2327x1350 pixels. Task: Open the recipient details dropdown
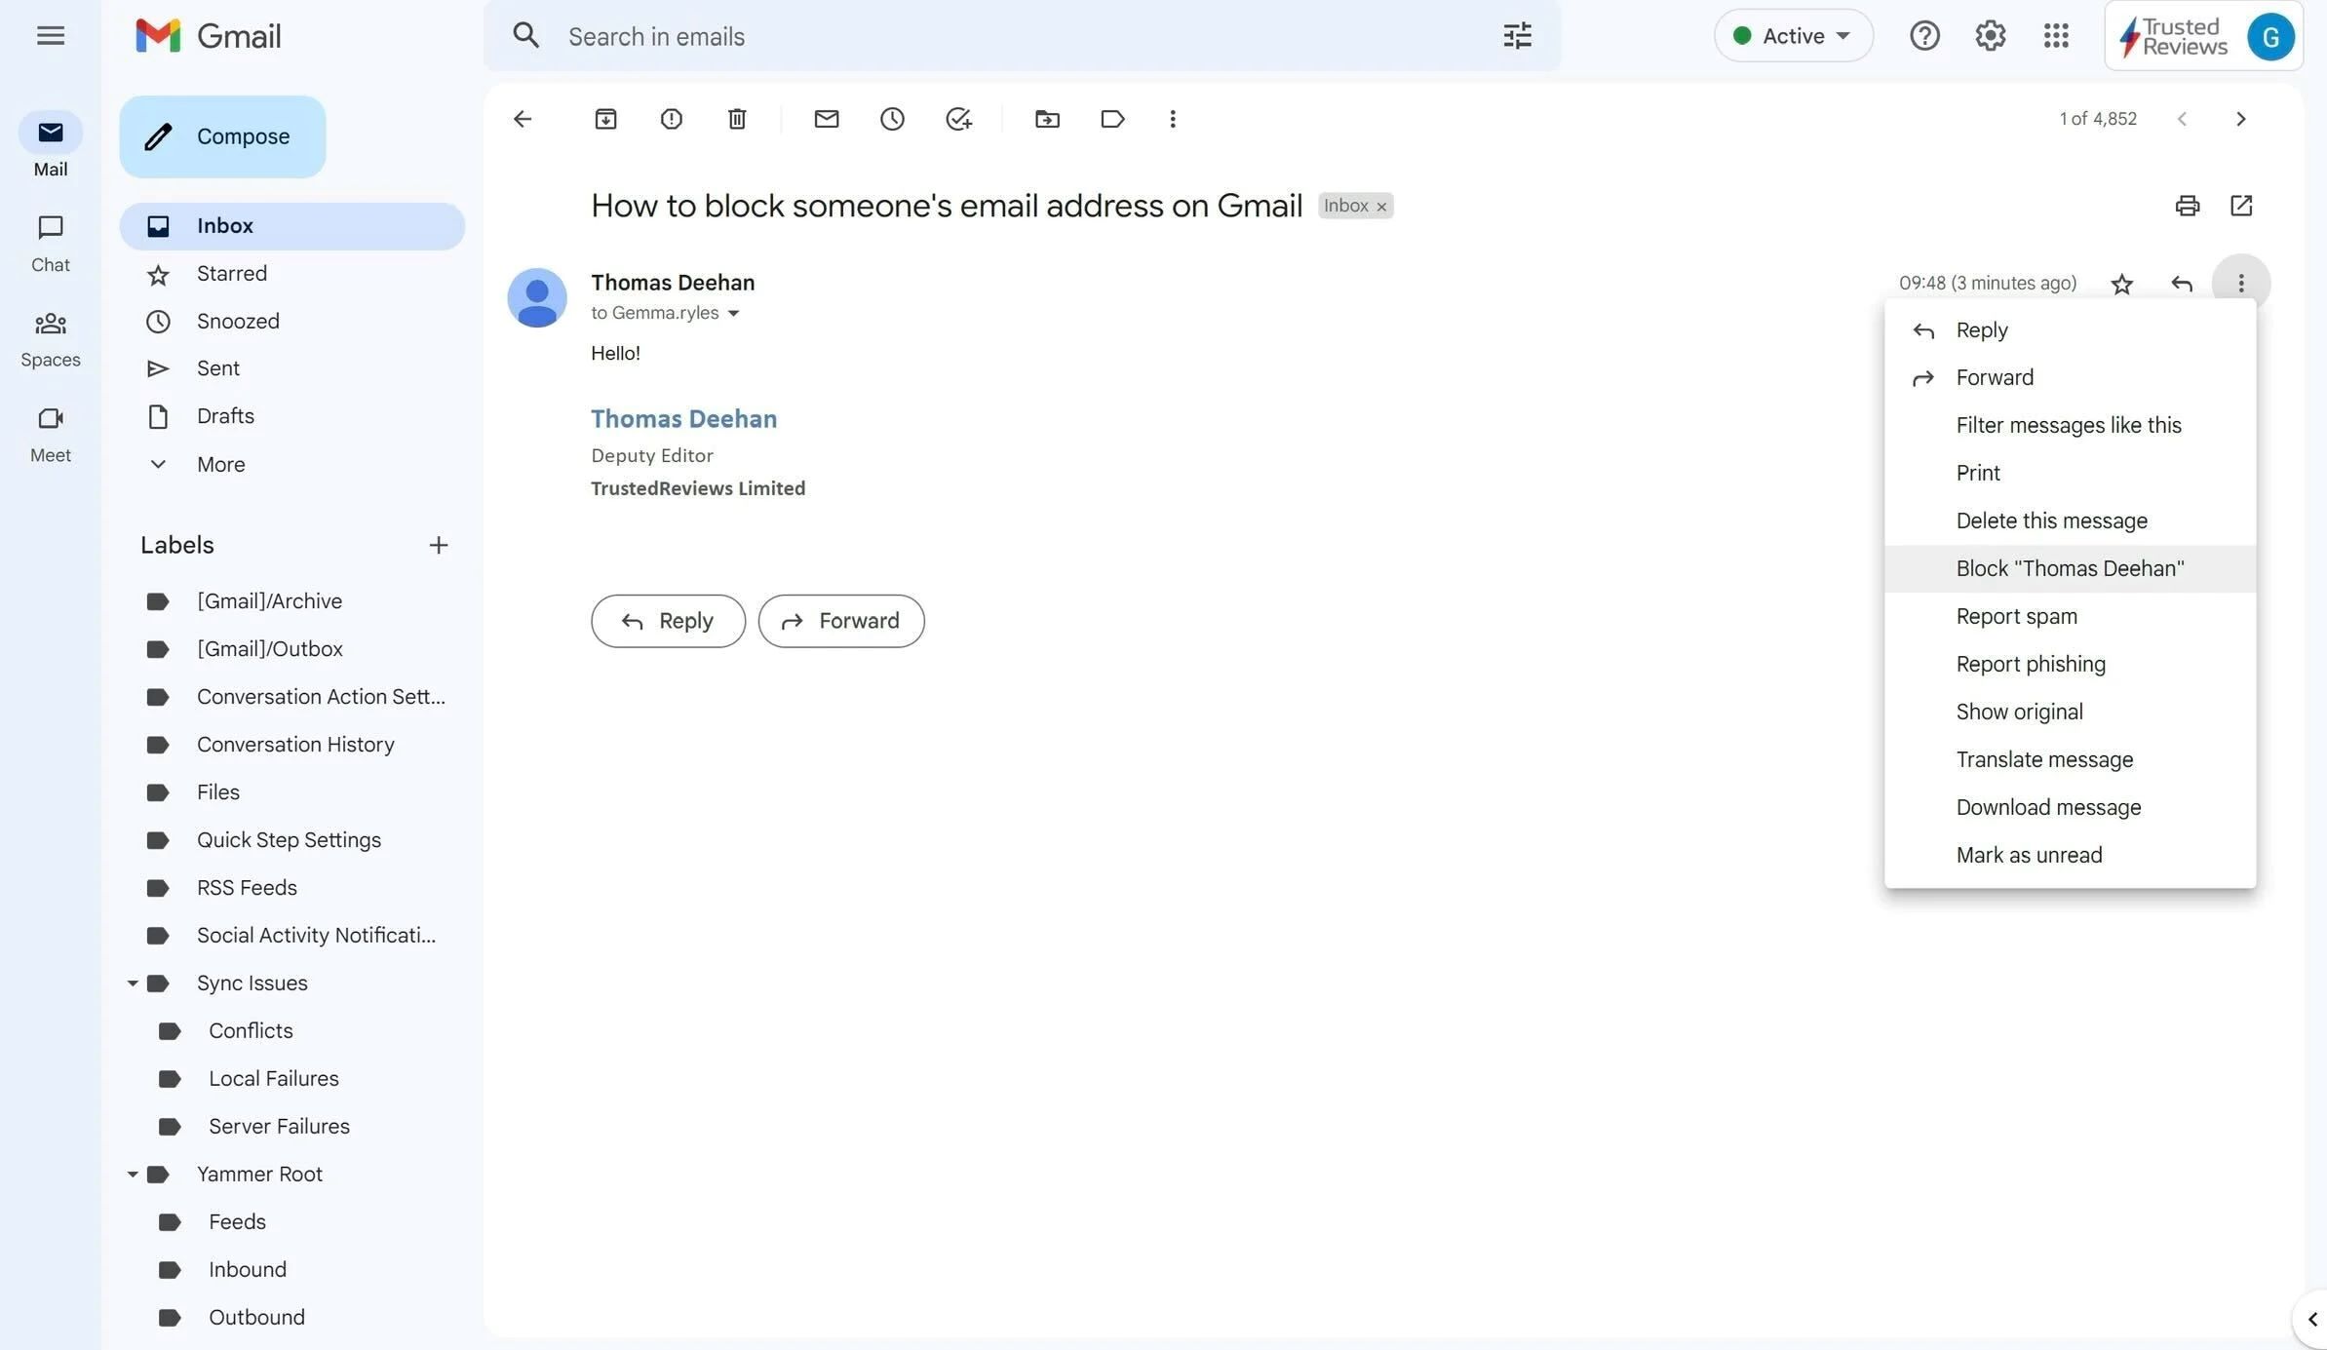(x=735, y=313)
